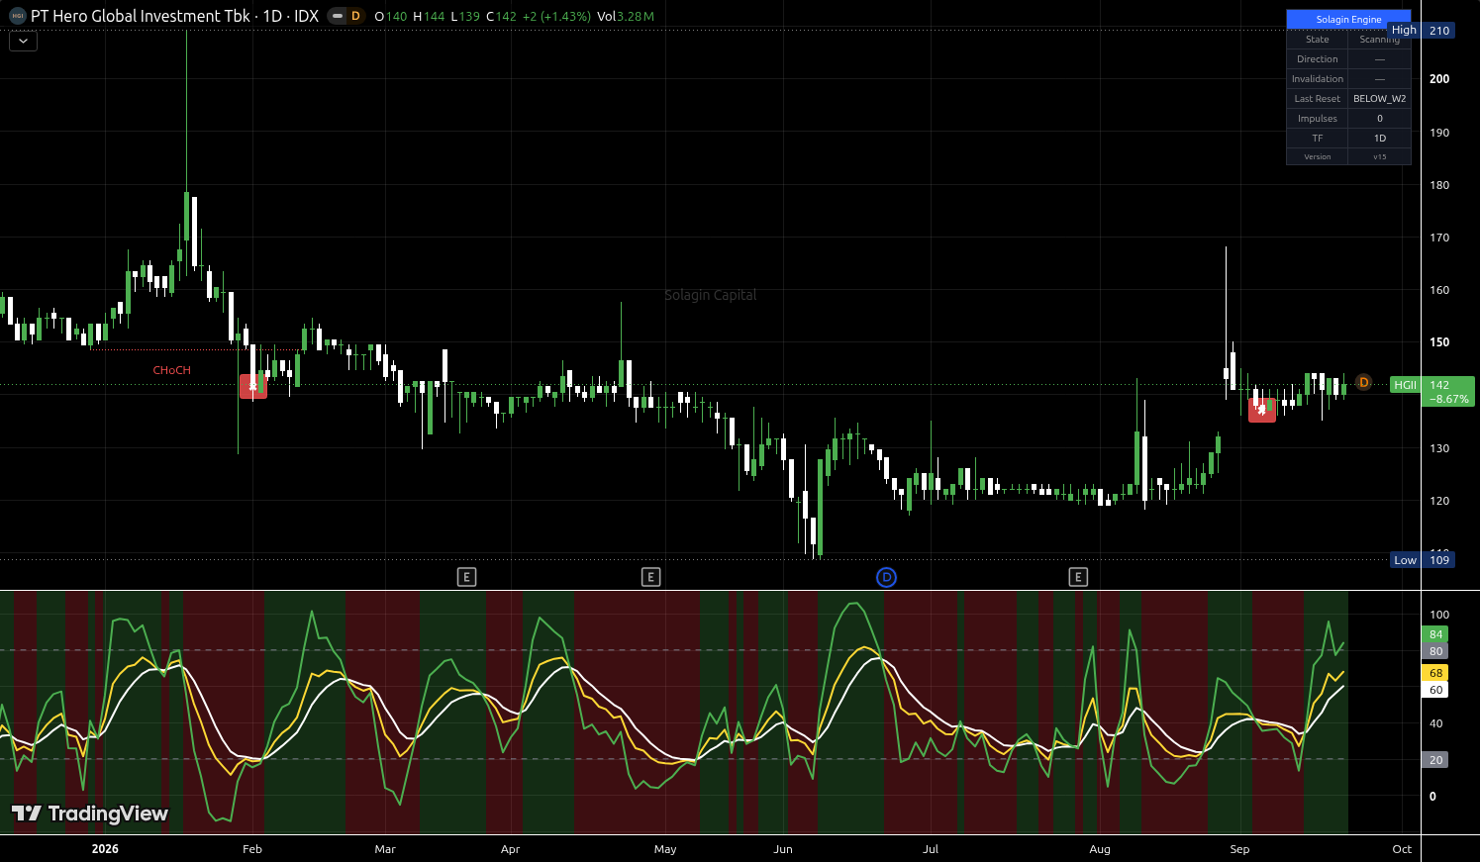Click the C142 close value in header
The height and width of the screenshot is (862, 1480).
[502, 16]
